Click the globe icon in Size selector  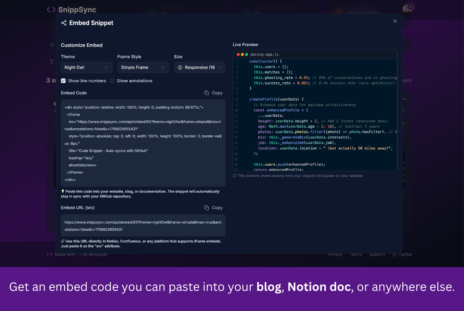point(180,68)
